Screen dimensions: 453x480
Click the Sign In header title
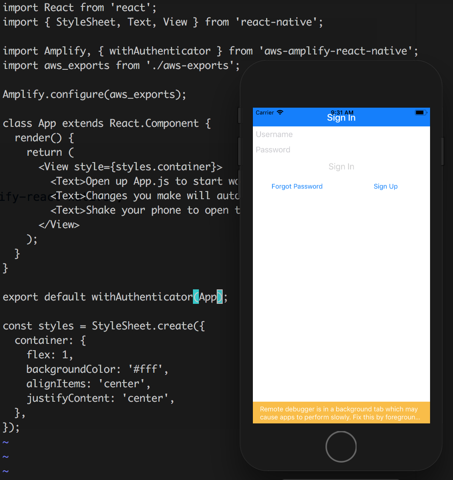pyautogui.click(x=341, y=118)
